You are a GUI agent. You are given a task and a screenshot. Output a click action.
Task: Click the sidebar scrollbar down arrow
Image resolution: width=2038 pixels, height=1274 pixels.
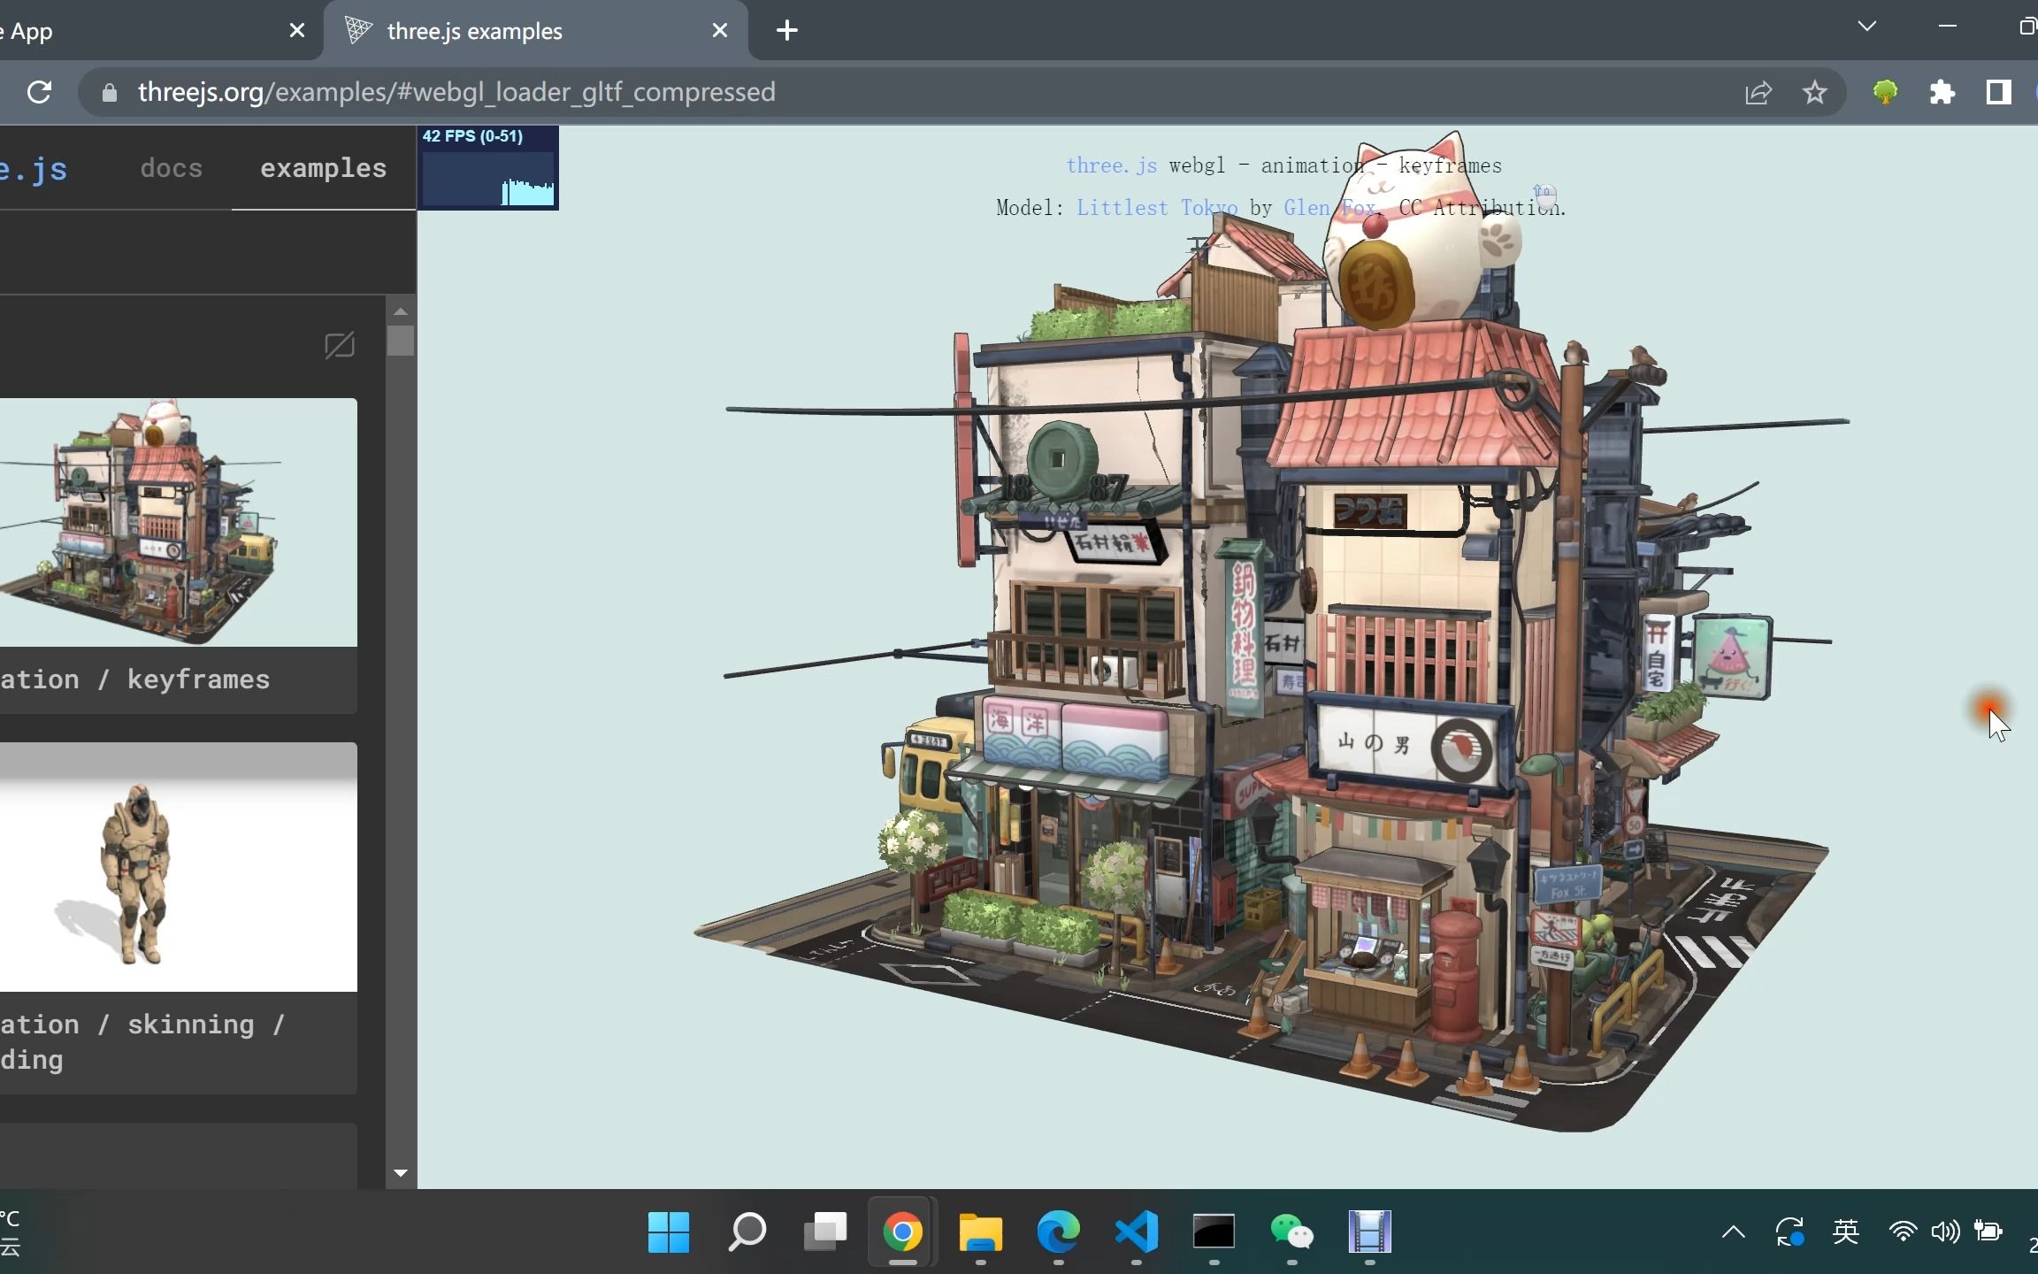401,1173
